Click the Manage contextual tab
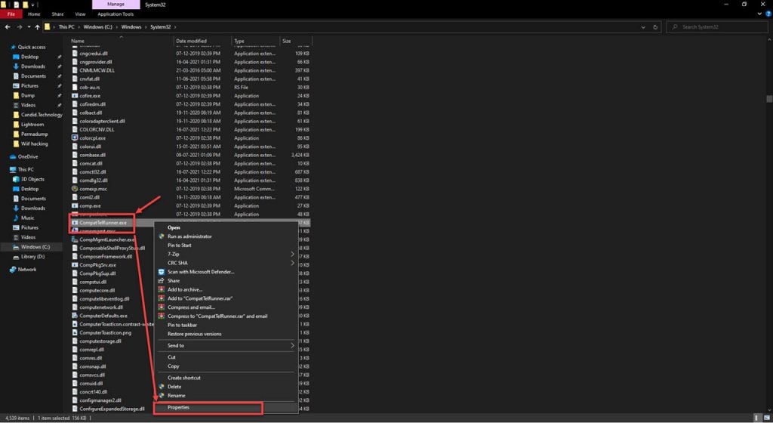Screen dimensions: 773x423 tap(115, 5)
